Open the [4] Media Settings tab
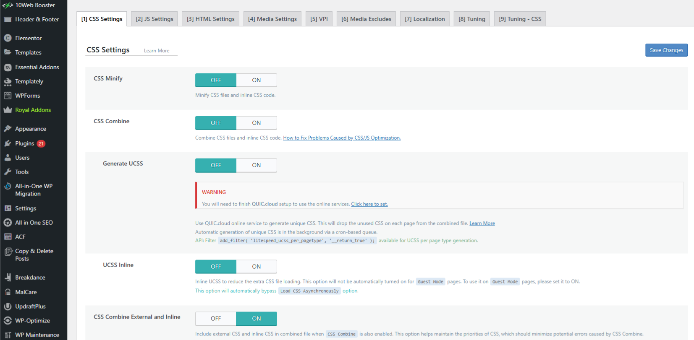Screen dimensions: 694x340 click(x=272, y=19)
